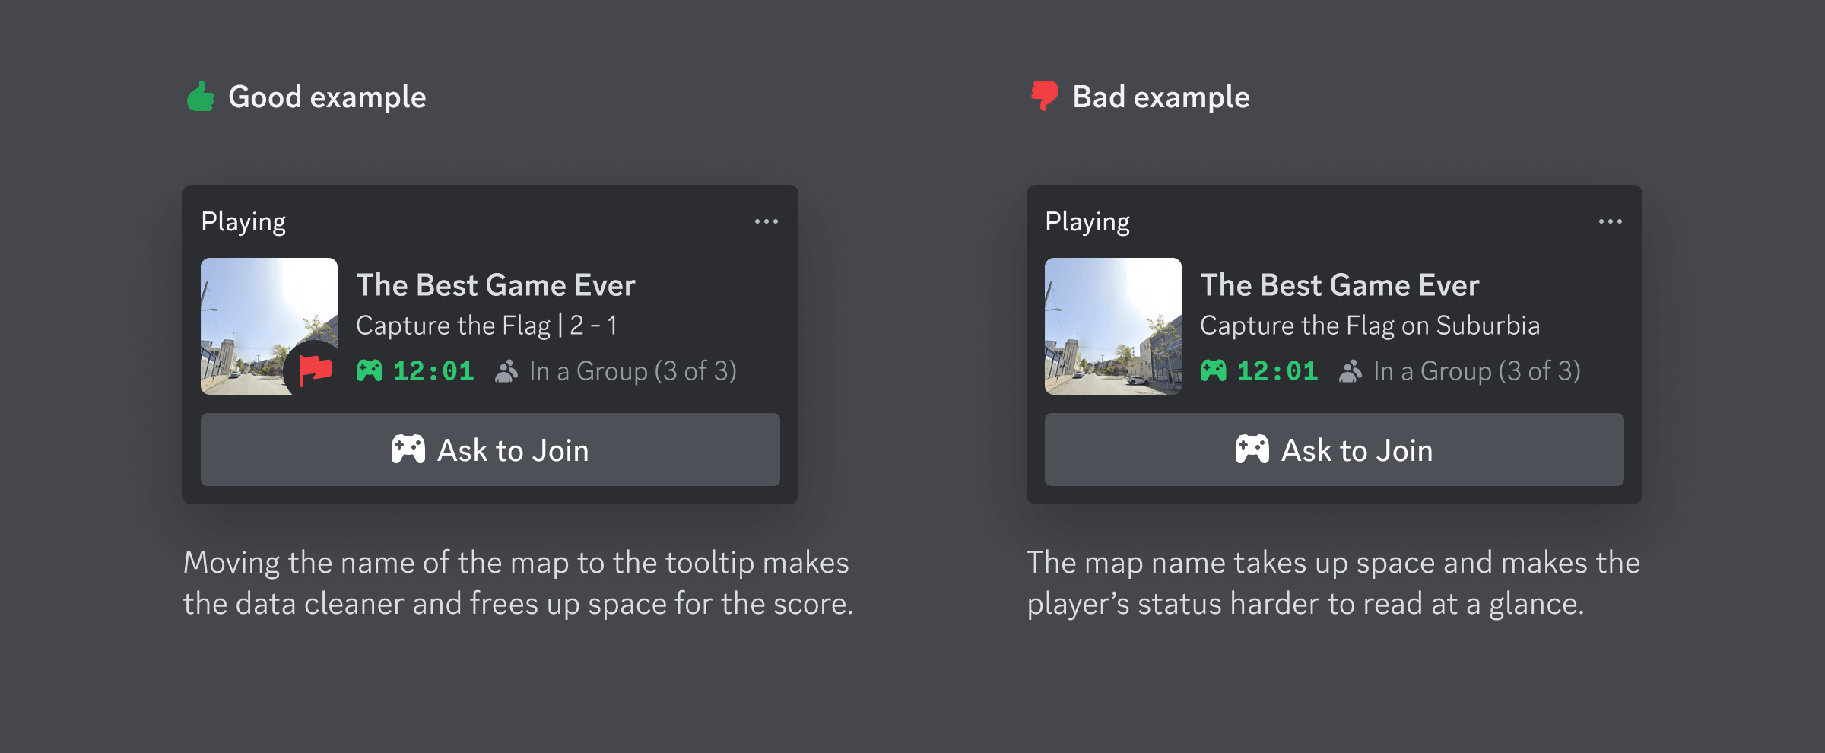
Task: Click the group icon in the bad example card
Action: [1350, 371]
